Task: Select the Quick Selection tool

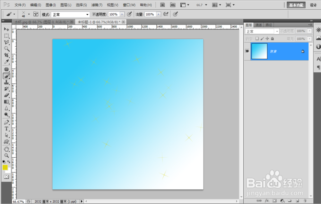Action: pyautogui.click(x=6, y=49)
